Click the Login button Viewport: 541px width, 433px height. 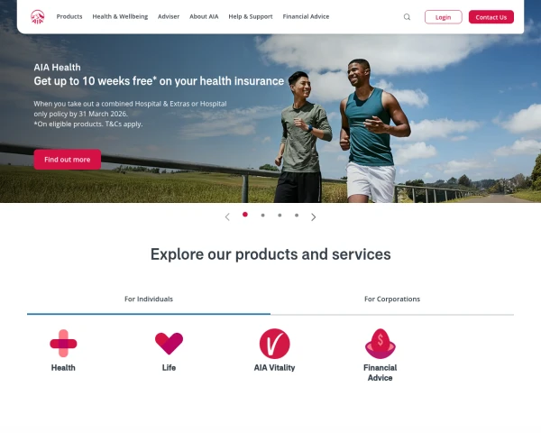[444, 17]
